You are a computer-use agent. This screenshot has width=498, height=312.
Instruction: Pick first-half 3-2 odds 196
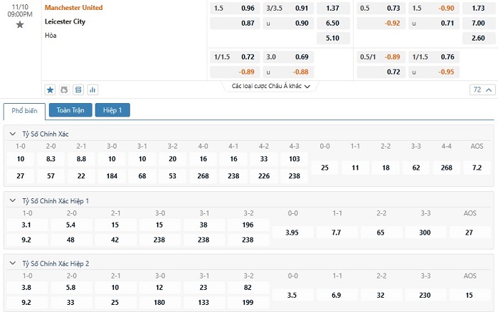(248, 225)
